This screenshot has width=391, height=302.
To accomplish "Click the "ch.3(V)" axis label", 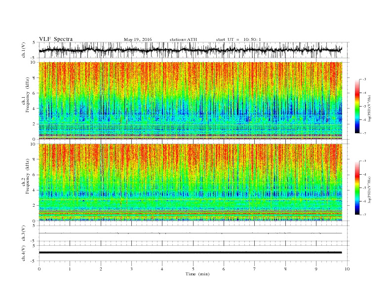I will (24, 233).
